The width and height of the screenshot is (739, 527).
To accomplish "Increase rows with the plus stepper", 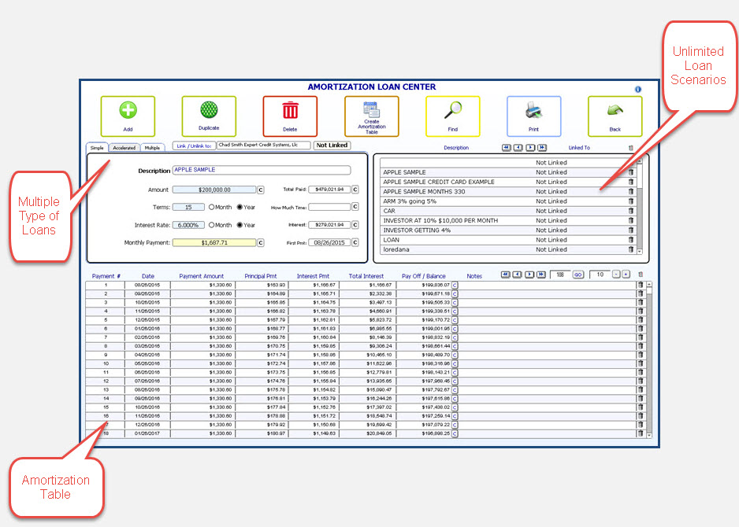I will (x=626, y=274).
